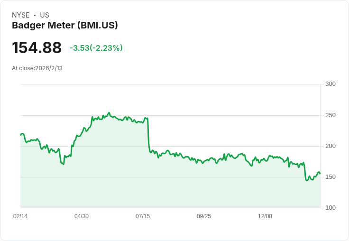The image size is (349, 241).
Task: Click the Badger Meter (BMI.US) title
Action: click(x=65, y=25)
